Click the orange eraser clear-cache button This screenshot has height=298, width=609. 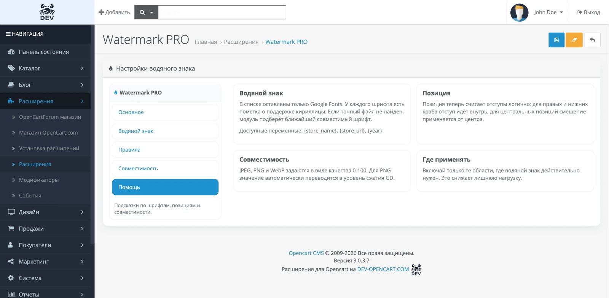(574, 40)
